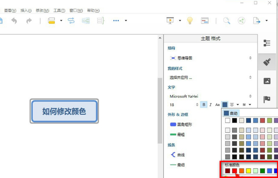This screenshot has height=178, width=278.
Task: Open the 帮助(H) menu
Action: [x=93, y=11]
